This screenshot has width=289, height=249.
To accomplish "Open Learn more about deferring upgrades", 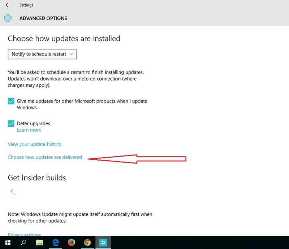I will pos(29,130).
